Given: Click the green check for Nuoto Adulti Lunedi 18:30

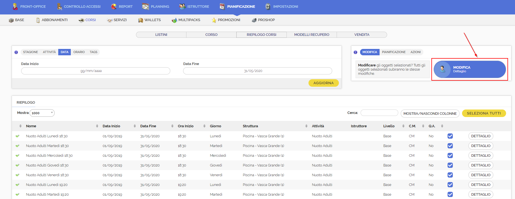Looking at the screenshot, I should click(18, 136).
